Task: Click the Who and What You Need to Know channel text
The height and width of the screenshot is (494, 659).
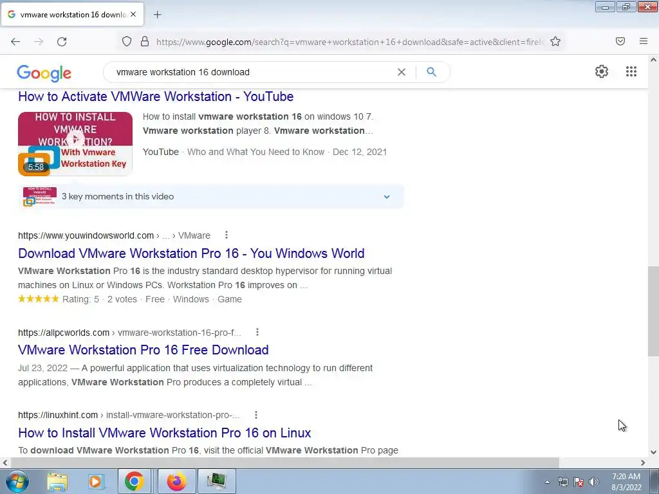Action: pos(255,152)
